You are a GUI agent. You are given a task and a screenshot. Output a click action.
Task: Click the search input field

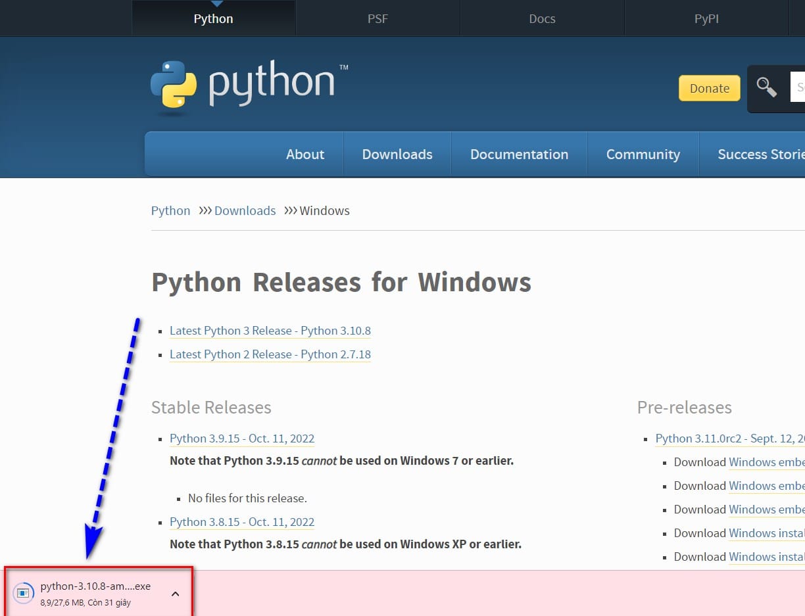coord(797,87)
